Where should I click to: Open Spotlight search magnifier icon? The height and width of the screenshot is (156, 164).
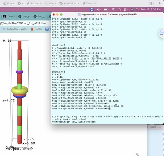pos(120,10)
